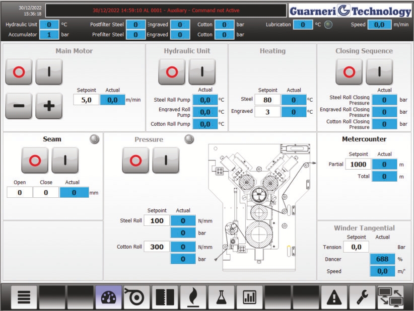Turn on Hydraulic Unit with start button
Screen dimensions: 414x311
coord(202,72)
